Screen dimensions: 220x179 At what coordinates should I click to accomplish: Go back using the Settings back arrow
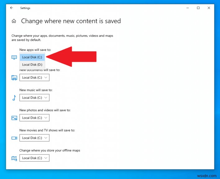[11, 8]
